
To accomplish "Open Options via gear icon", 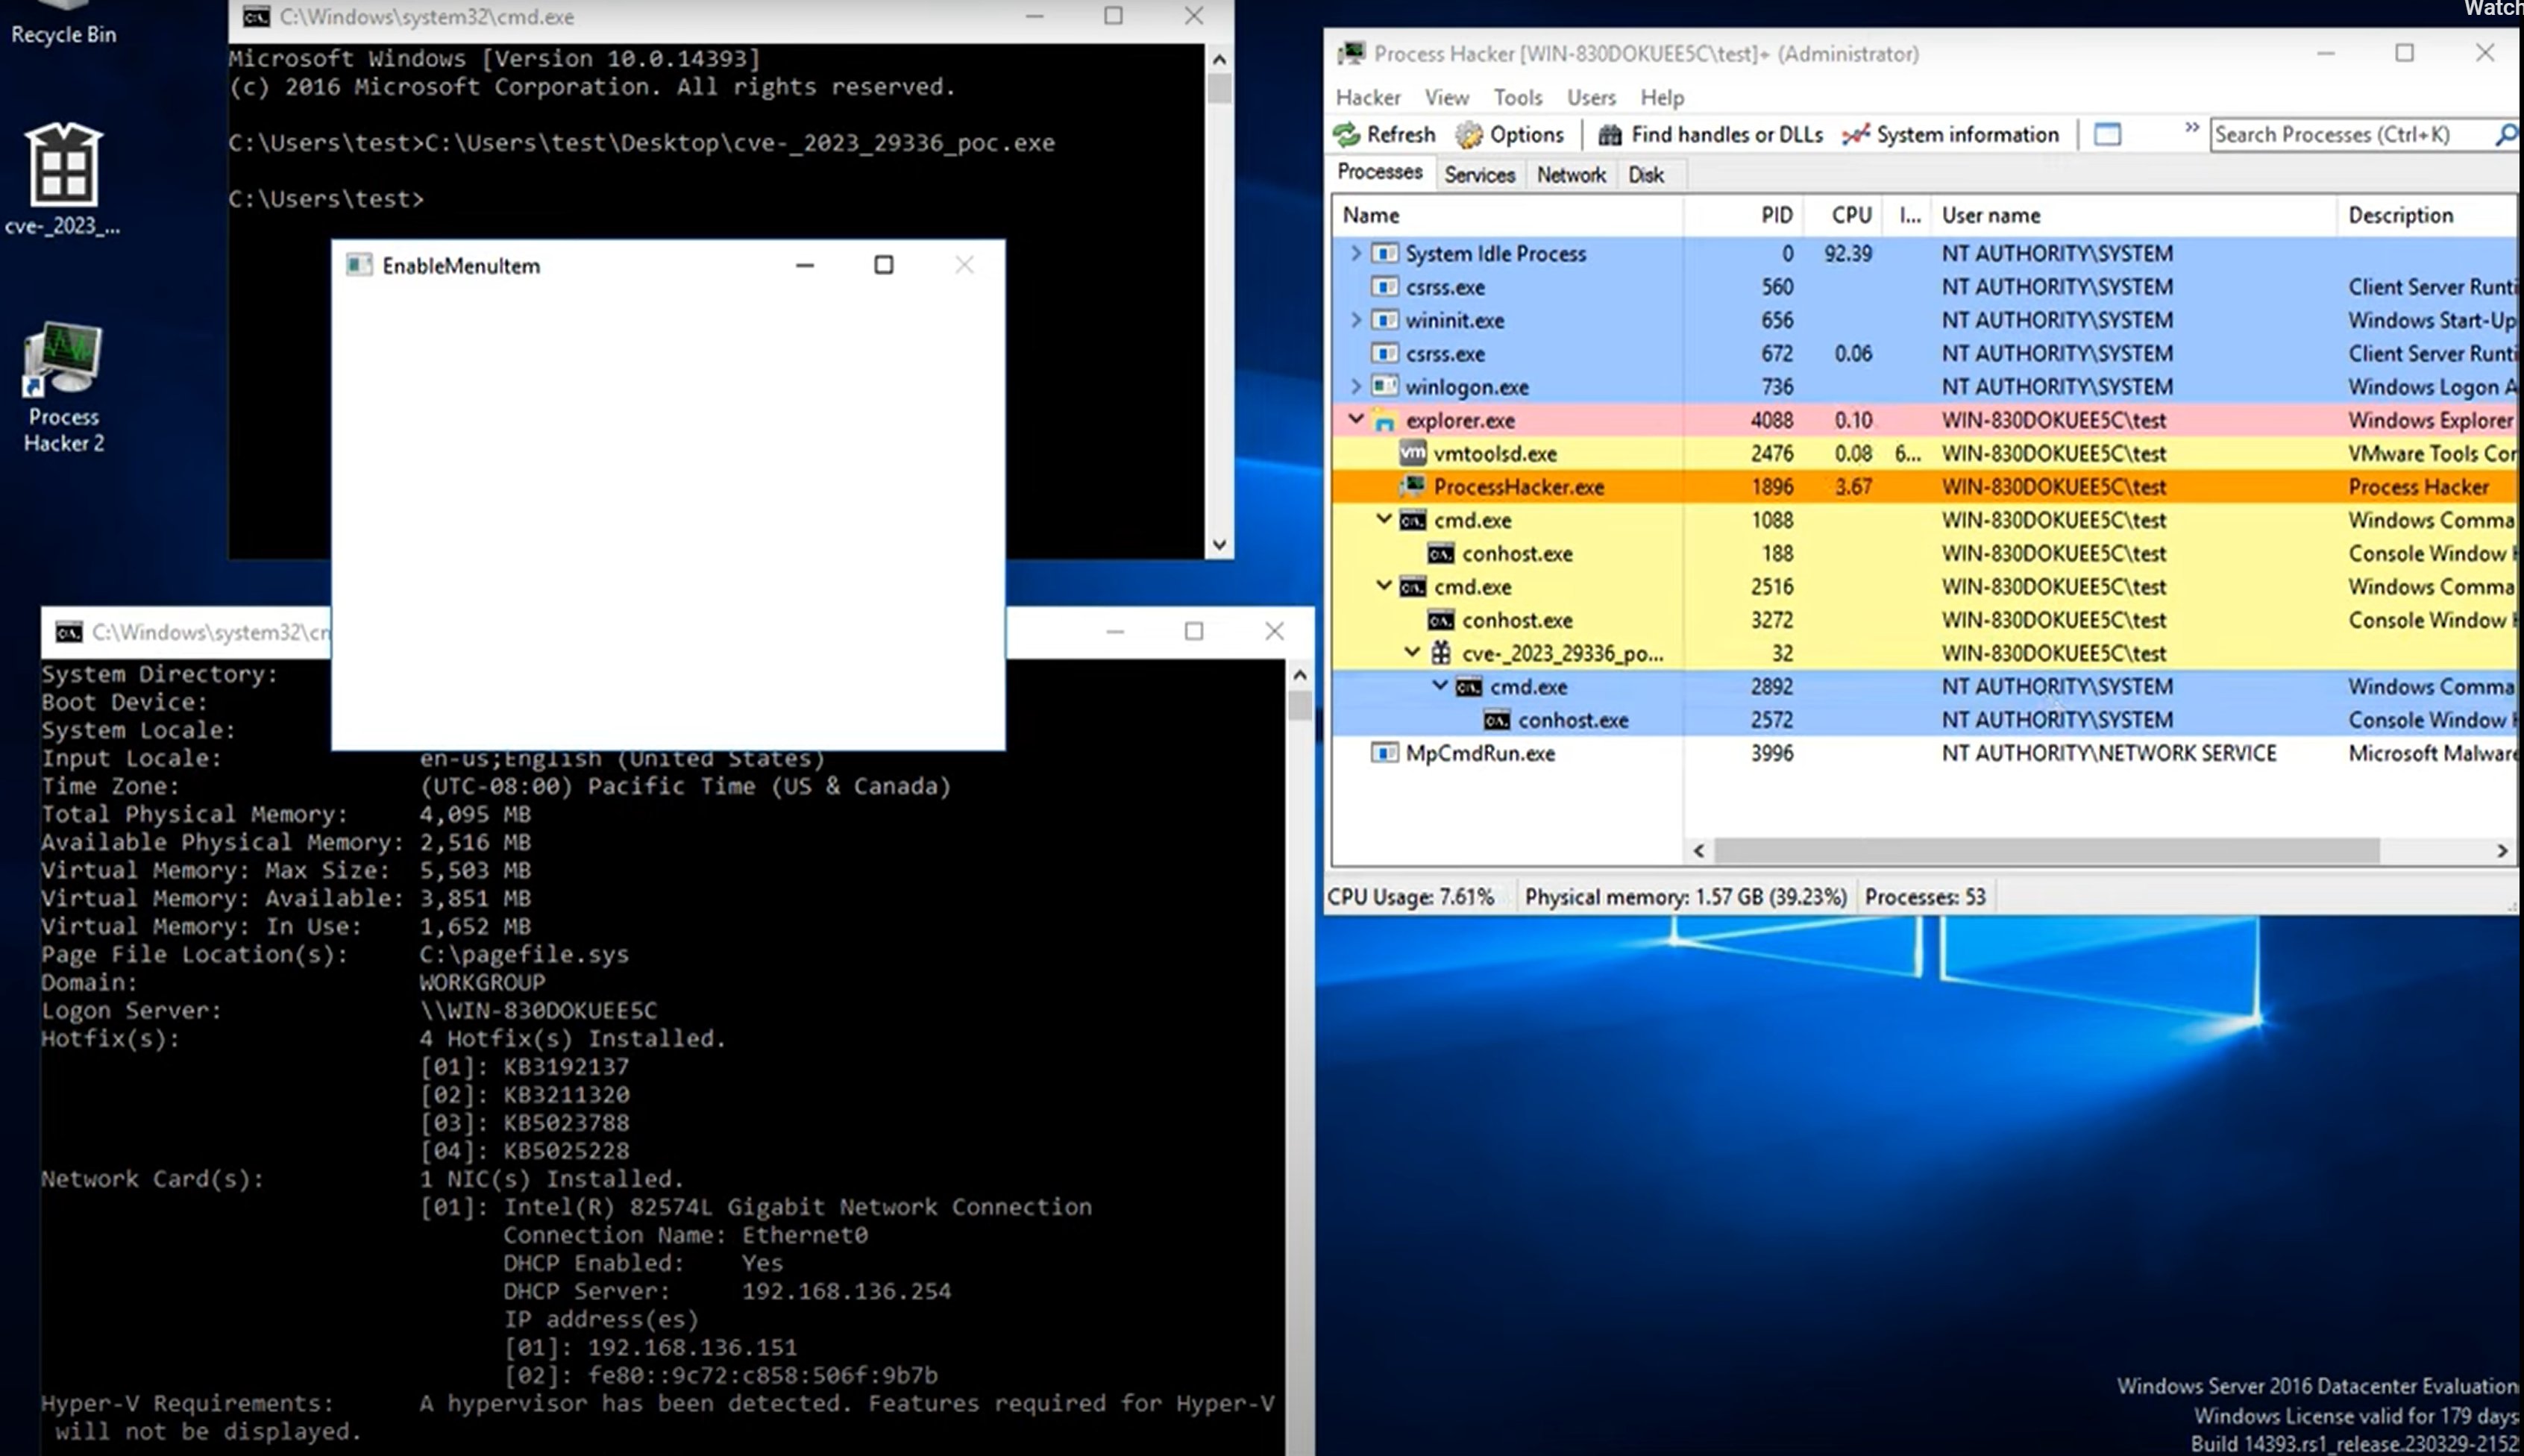I will point(1469,135).
